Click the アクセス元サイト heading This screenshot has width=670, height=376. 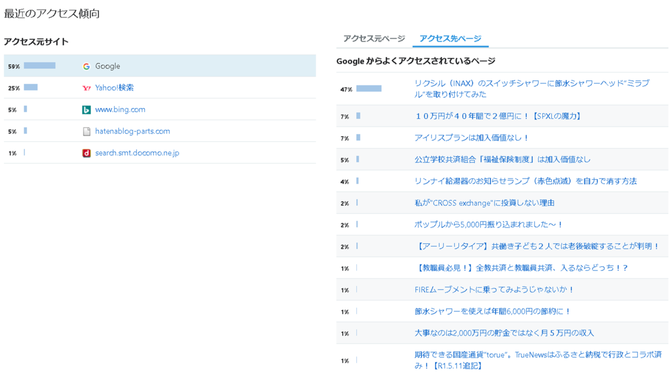(36, 42)
